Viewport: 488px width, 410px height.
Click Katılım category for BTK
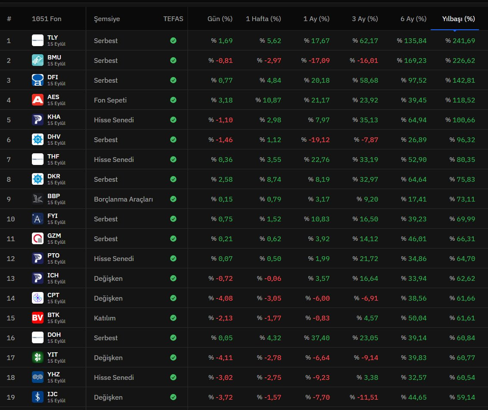[105, 318]
